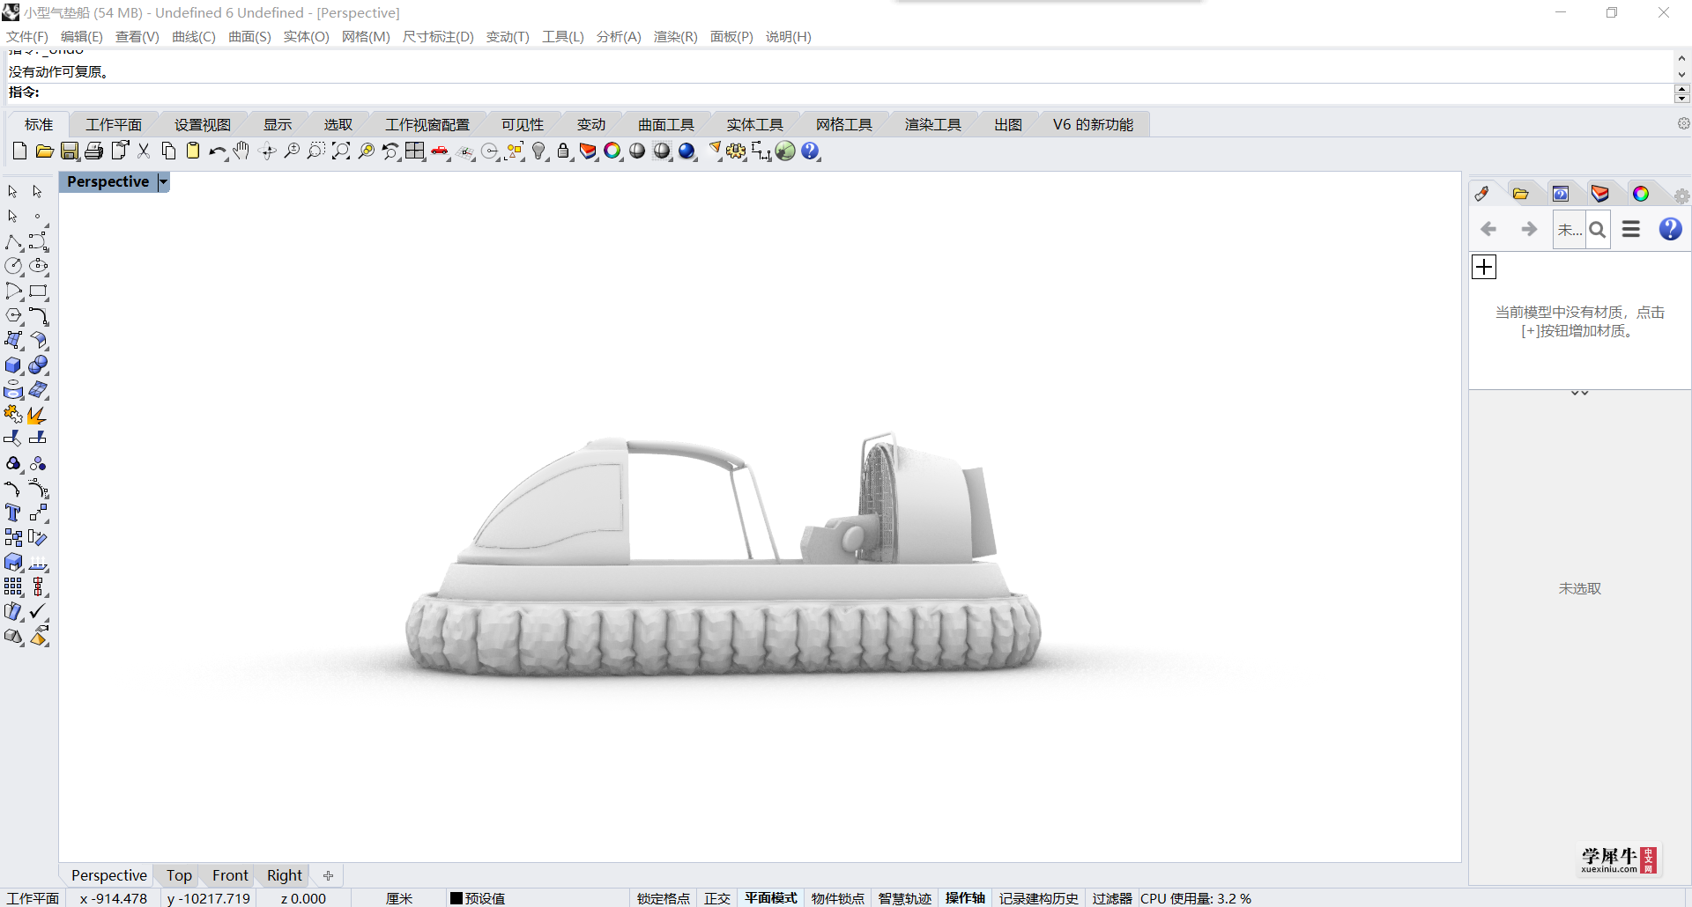The width and height of the screenshot is (1692, 907).
Task: Select the Rectangle tool in left sidebar
Action: click(x=38, y=291)
